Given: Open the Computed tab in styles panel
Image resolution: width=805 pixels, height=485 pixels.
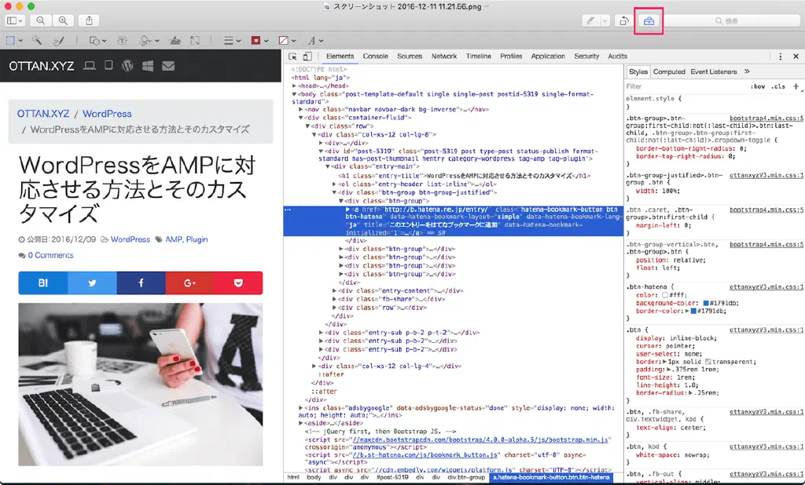Looking at the screenshot, I should click(x=669, y=71).
